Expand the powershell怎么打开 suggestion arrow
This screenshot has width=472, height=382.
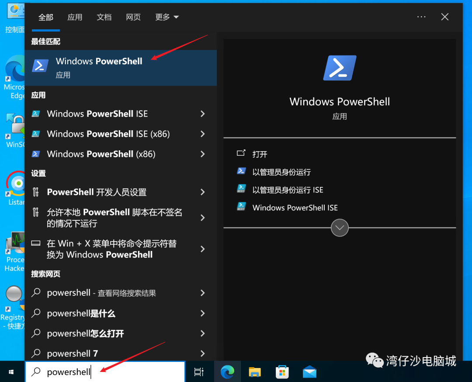pyautogui.click(x=203, y=333)
